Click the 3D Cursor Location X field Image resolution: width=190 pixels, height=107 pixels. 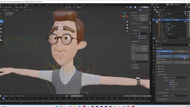coord(140,46)
